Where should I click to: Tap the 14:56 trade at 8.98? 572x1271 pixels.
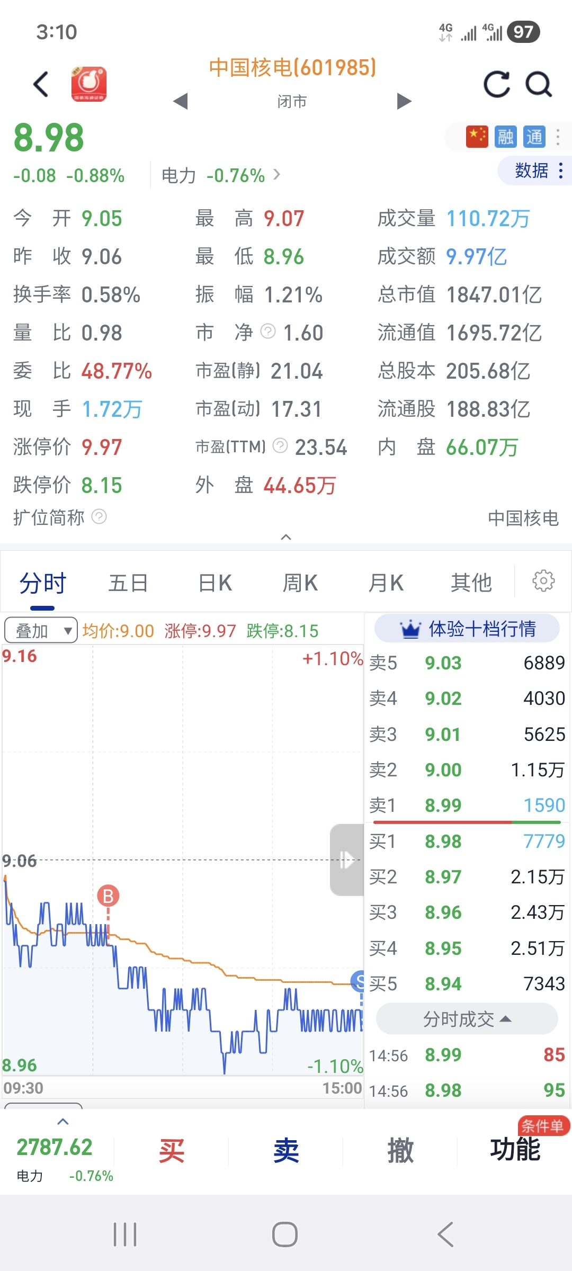[467, 1090]
